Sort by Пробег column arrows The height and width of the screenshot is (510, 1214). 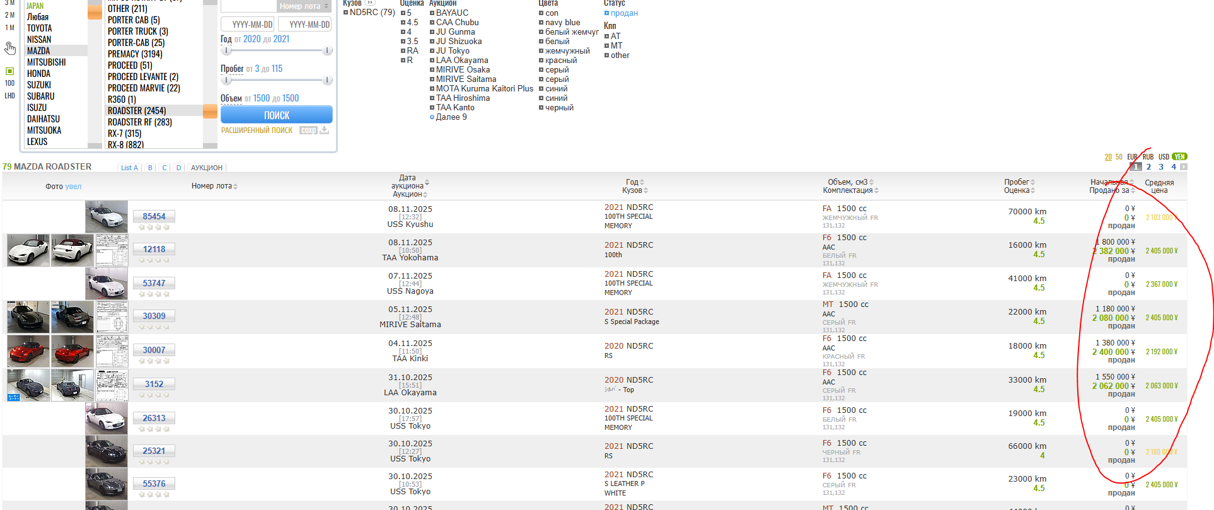[1033, 182]
